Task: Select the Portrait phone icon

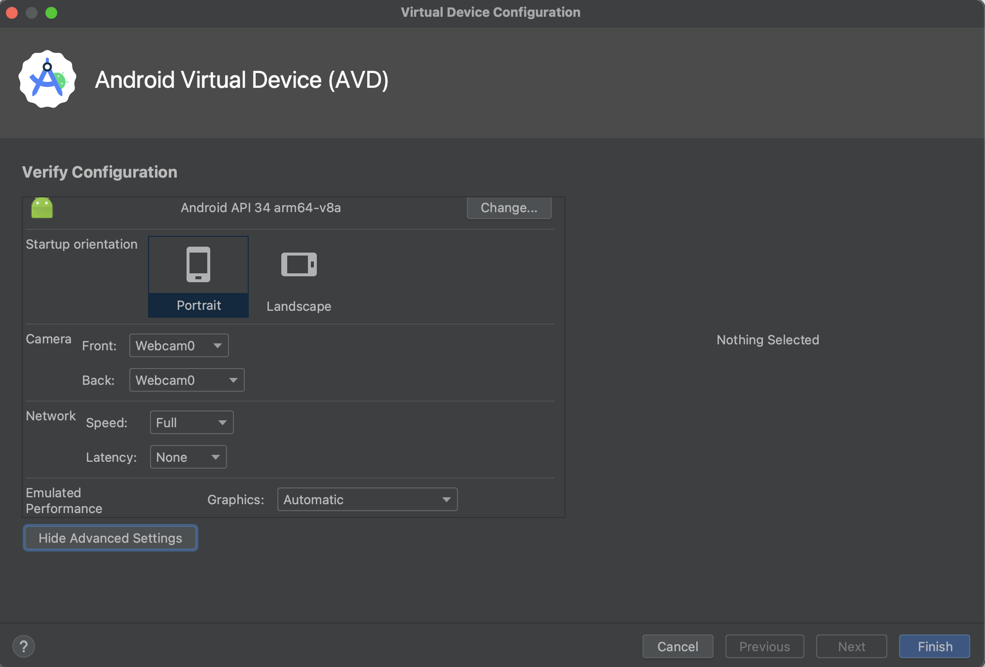Action: coord(198,264)
